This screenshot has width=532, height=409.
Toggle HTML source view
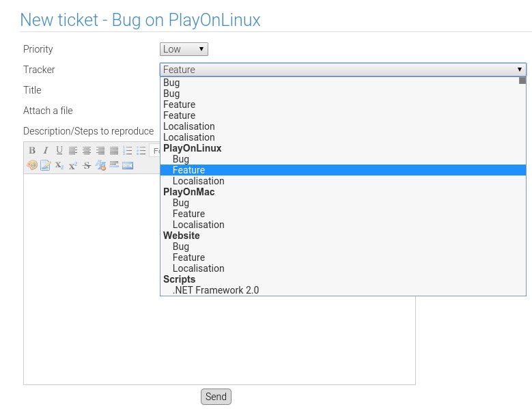[x=128, y=165]
